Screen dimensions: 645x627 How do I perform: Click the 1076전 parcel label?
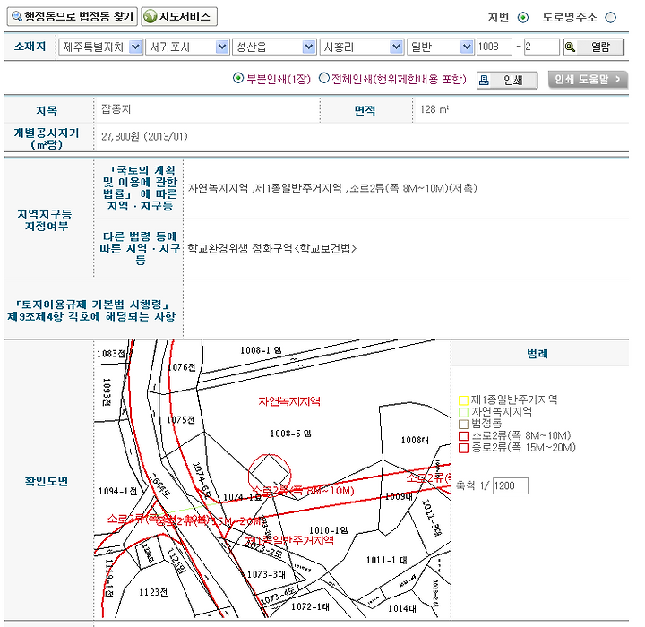(x=181, y=367)
